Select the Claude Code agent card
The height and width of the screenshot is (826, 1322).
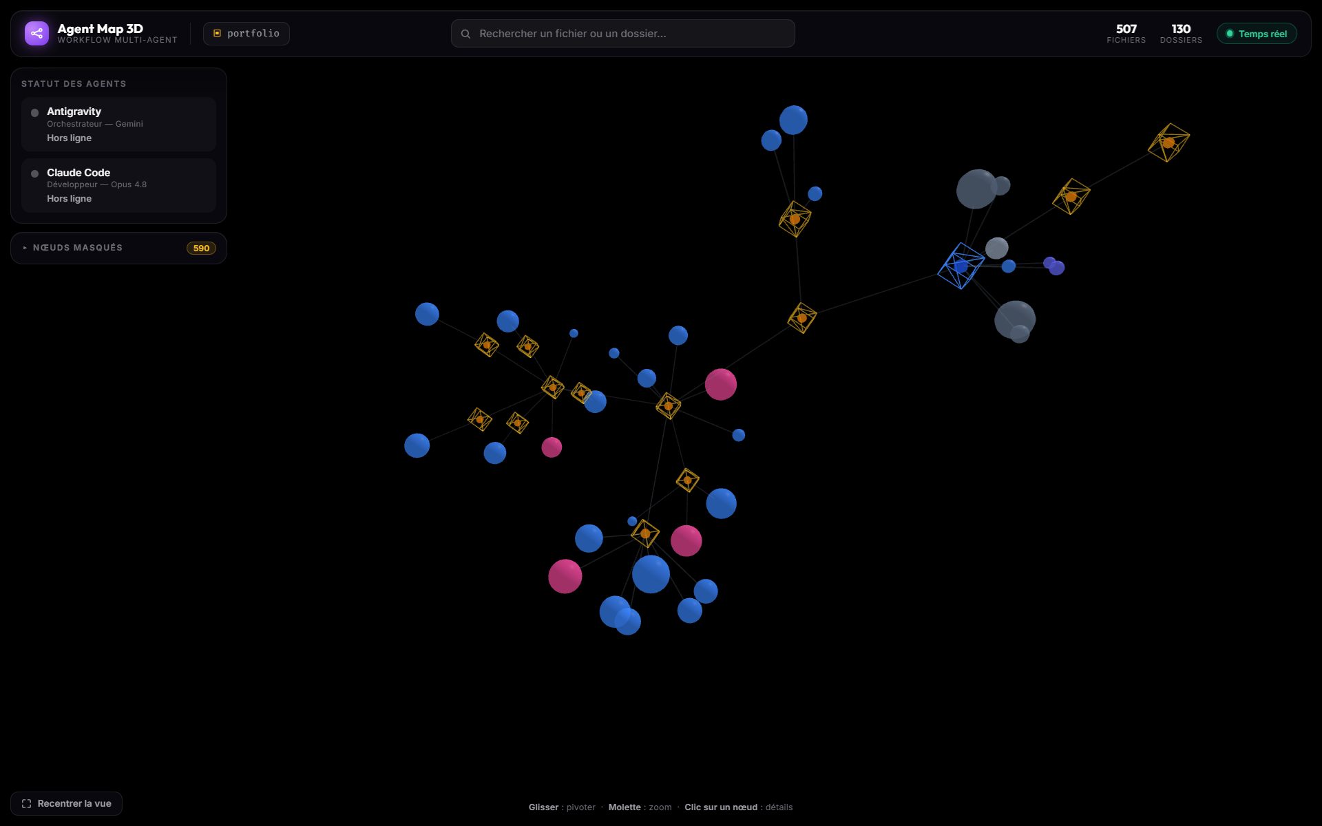[x=118, y=185]
